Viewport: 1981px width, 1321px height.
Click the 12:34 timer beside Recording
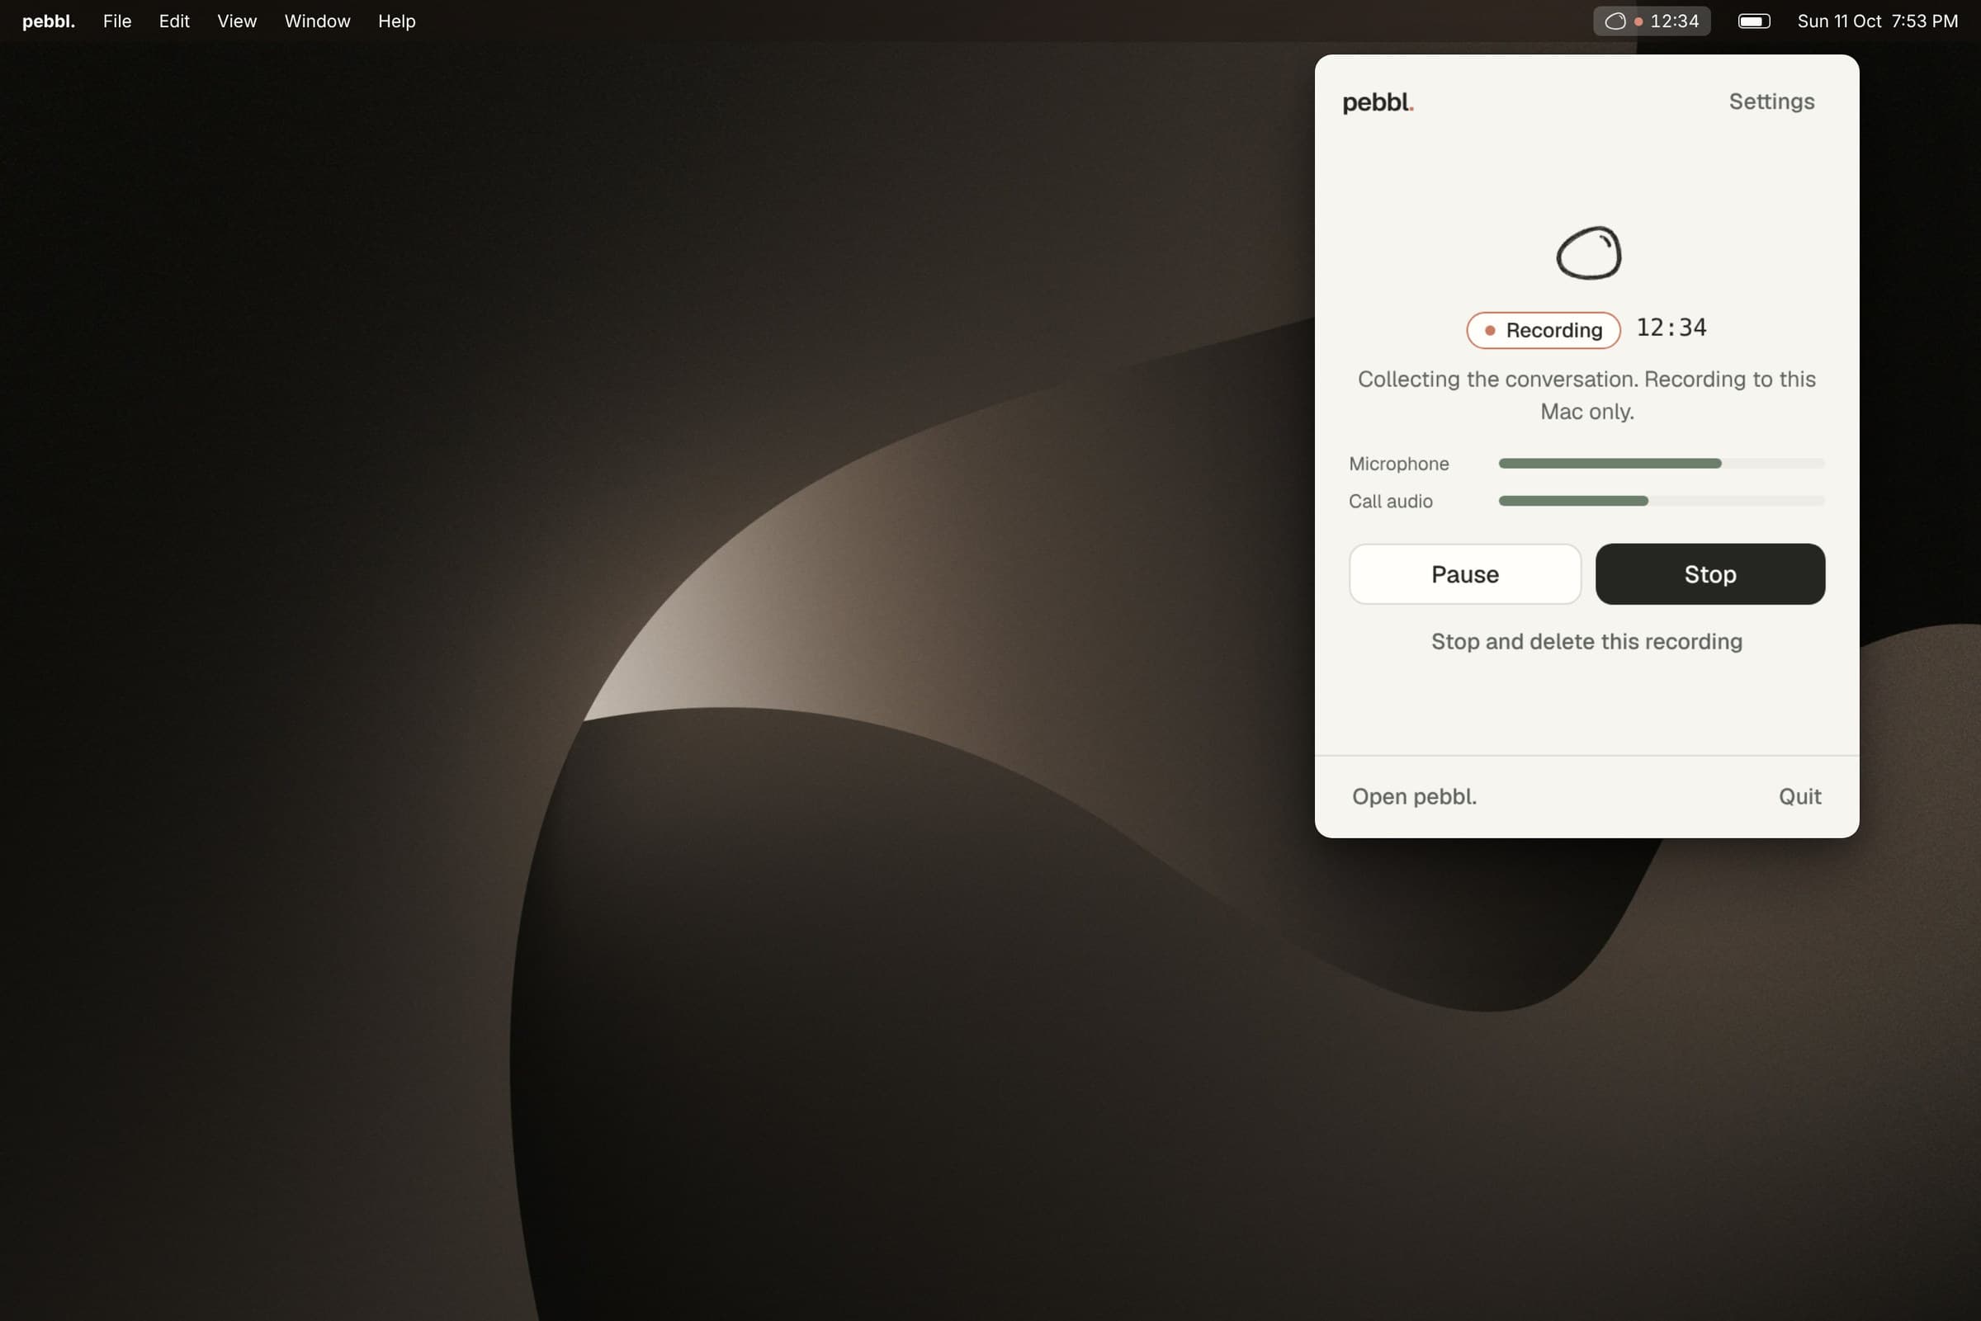pyautogui.click(x=1671, y=328)
